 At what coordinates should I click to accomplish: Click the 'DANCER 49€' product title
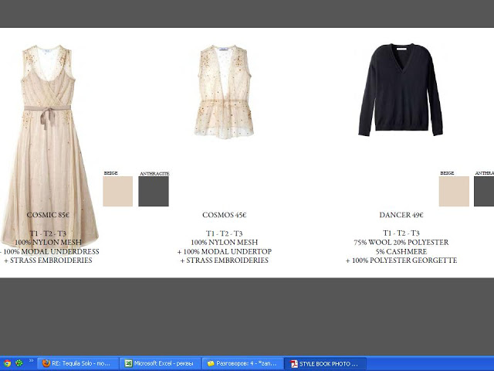401,215
